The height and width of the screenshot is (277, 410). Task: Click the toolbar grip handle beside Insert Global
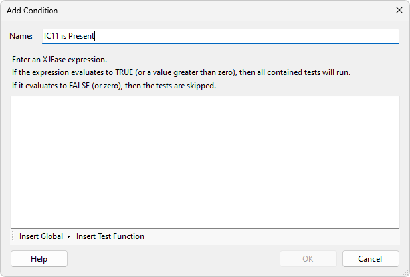[x=13, y=236]
